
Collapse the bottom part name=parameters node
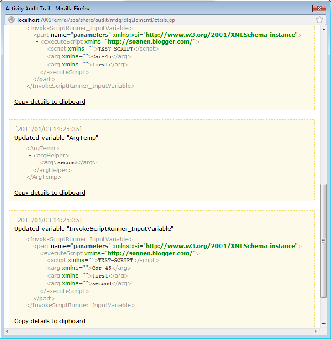30,246
